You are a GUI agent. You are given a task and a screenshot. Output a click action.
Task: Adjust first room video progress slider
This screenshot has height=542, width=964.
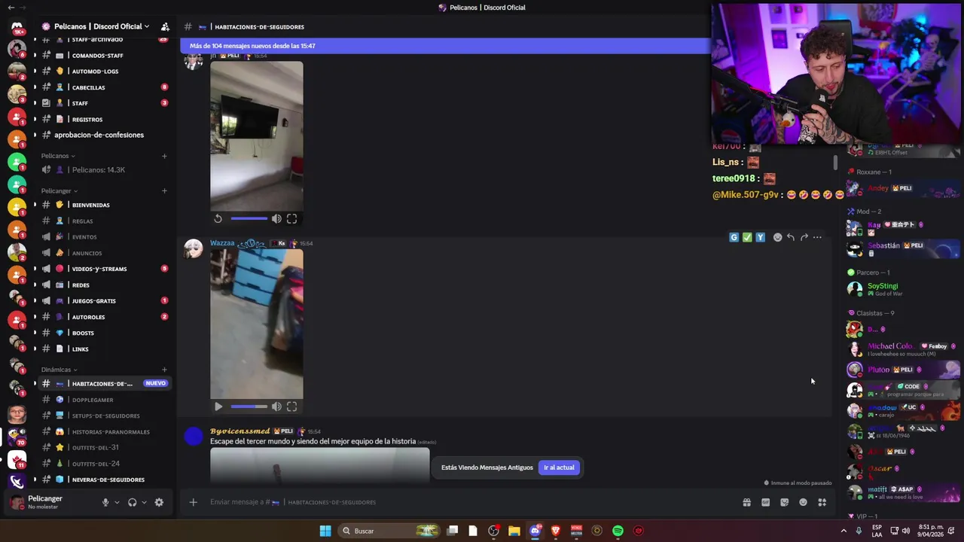pos(249,218)
